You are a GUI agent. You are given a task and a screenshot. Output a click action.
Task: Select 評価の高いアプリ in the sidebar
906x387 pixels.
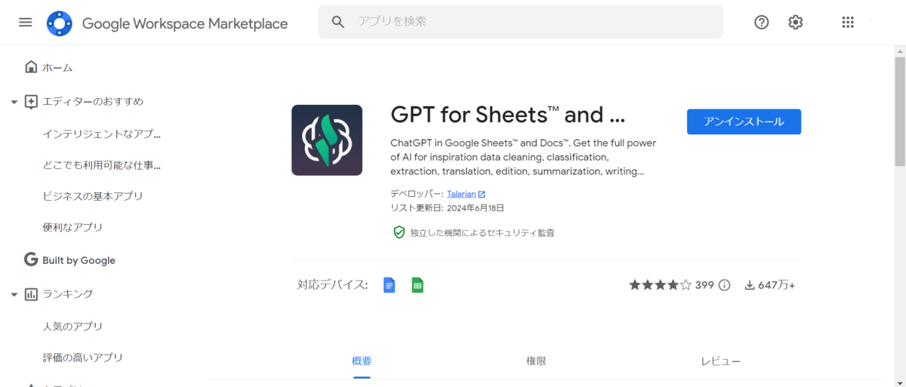click(82, 358)
